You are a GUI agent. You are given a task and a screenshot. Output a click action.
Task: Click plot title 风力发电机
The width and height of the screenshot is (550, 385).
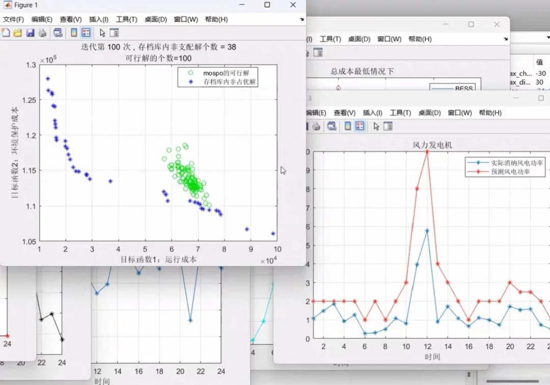(432, 145)
